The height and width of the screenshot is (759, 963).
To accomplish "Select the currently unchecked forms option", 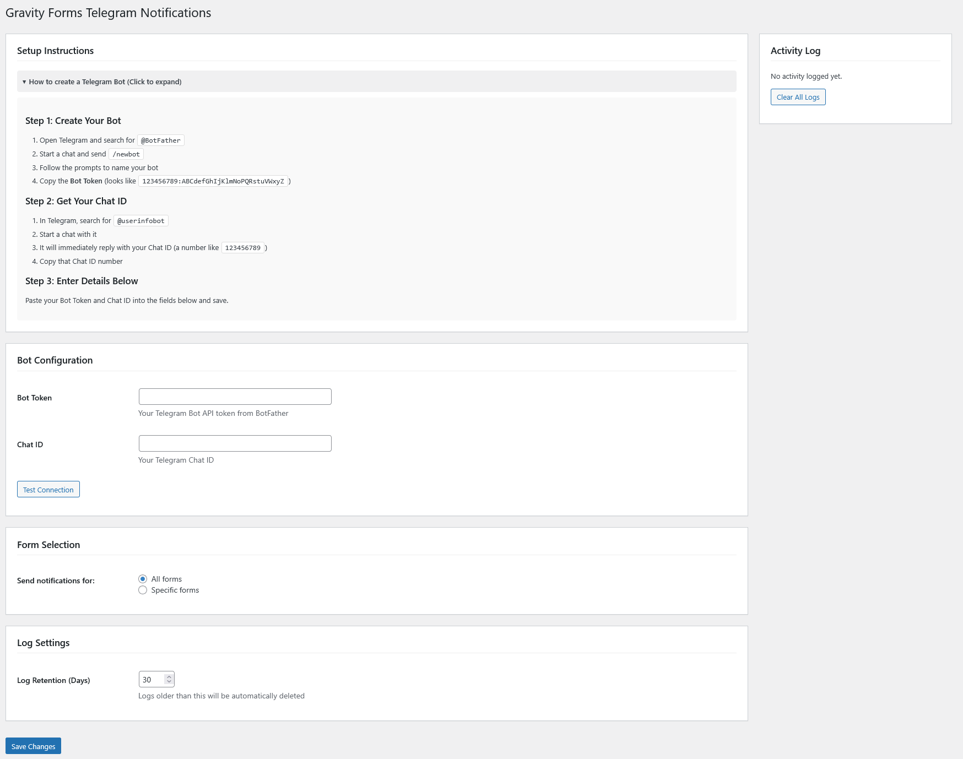I will [x=143, y=590].
